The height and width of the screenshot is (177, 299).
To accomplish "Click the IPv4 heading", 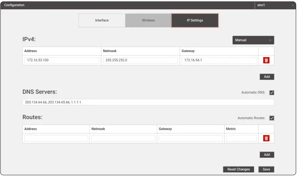I will [29, 39].
